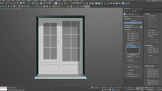The height and width of the screenshot is (91, 162).
Task: Toggle the Auto Key button
Action: (142, 88)
